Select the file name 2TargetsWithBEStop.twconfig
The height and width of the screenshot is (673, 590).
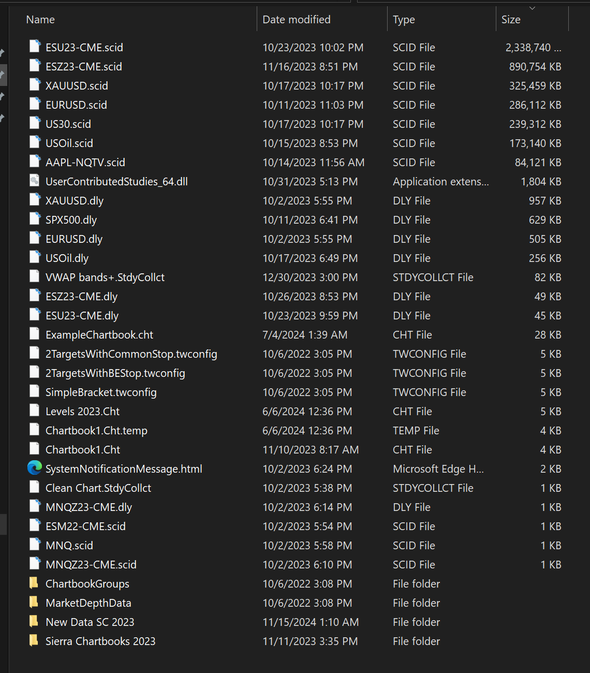pos(115,373)
